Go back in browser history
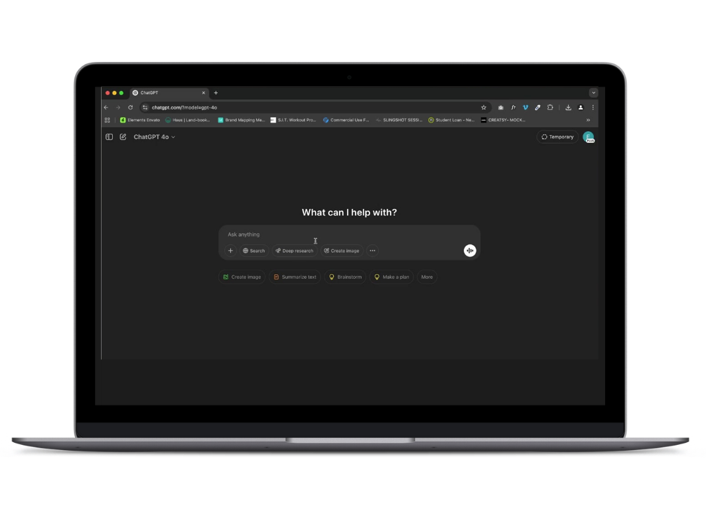This screenshot has height=516, width=706. tap(106, 107)
